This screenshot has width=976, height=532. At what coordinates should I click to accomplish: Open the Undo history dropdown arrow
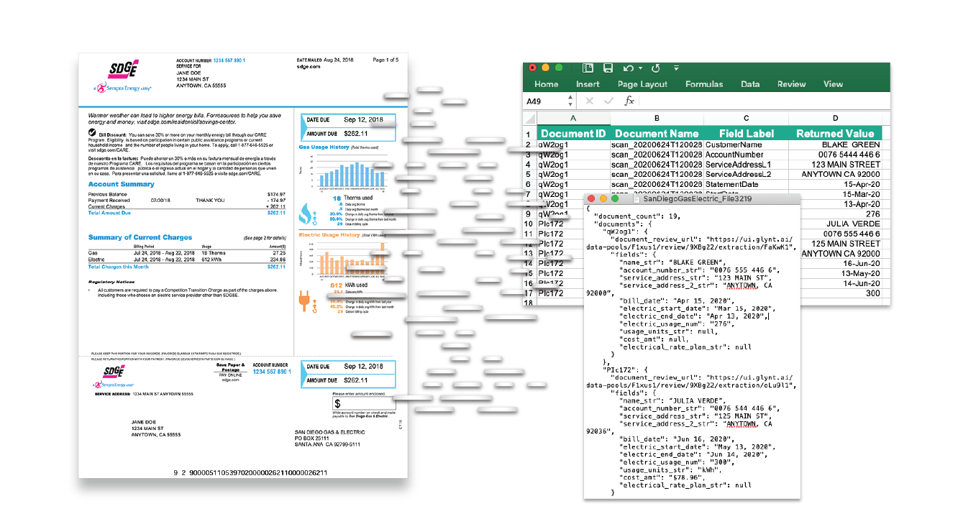[x=640, y=69]
